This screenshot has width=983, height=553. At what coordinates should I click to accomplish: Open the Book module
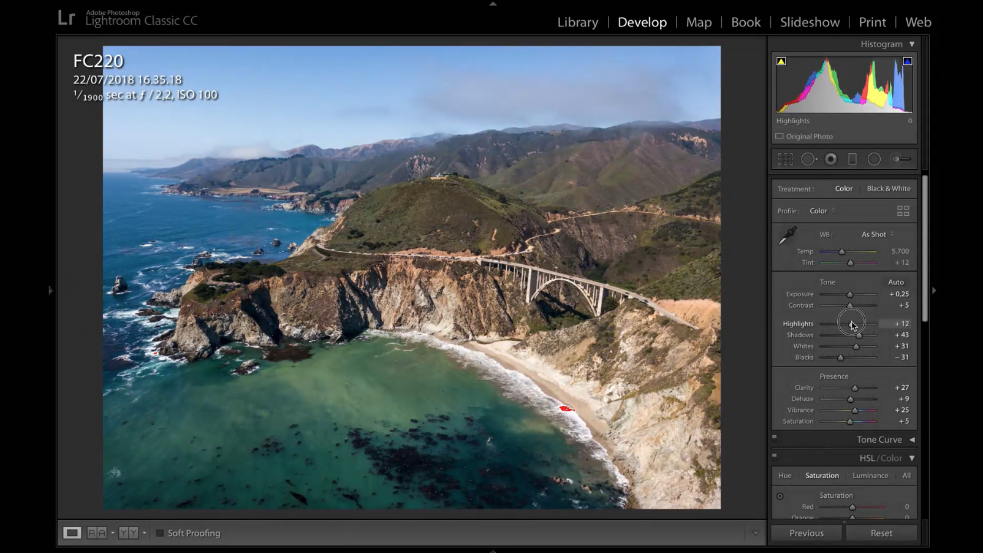coord(746,22)
